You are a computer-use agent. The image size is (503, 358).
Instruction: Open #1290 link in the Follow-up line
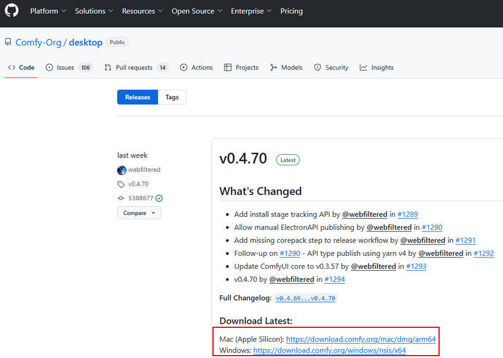290,253
